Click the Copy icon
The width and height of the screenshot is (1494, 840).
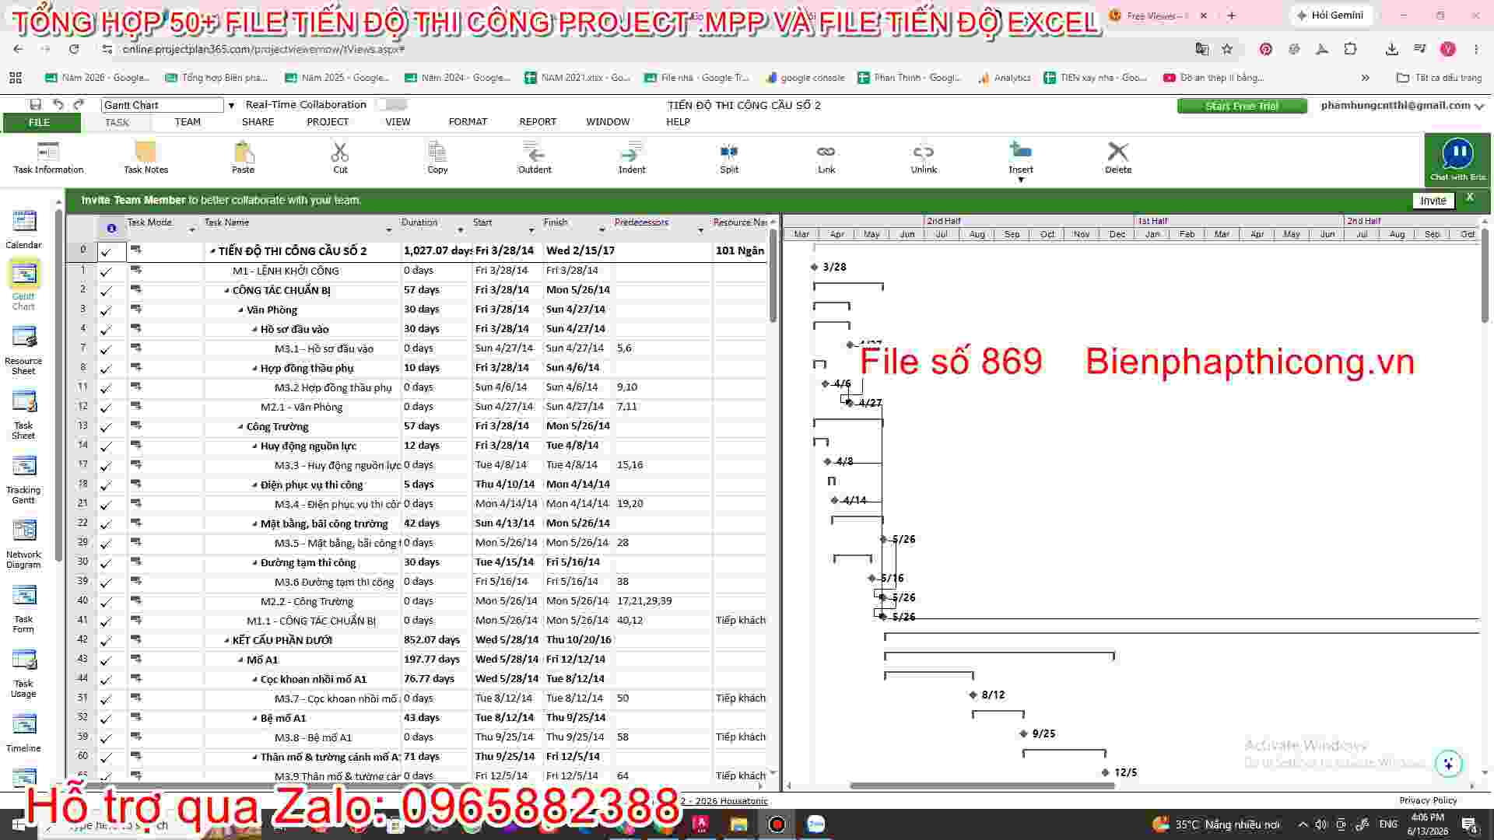[437, 152]
